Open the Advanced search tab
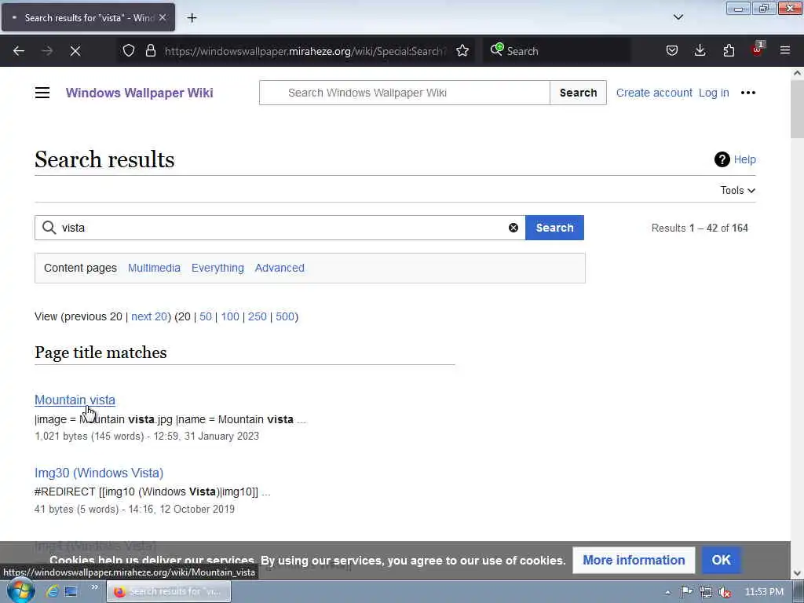 pos(280,268)
